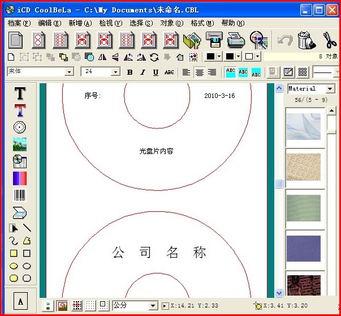Draw a filled yellow rounded rectangle
341x316 pixels.
pyautogui.click(x=14, y=278)
